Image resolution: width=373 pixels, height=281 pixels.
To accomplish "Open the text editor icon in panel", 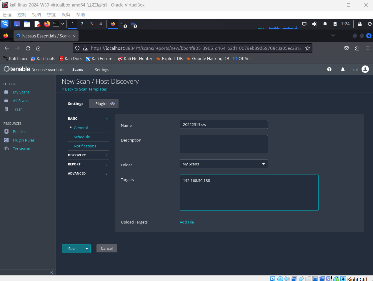I will click(x=37, y=24).
